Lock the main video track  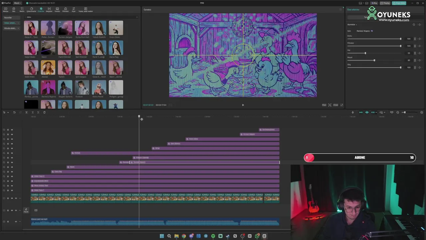click(8, 198)
